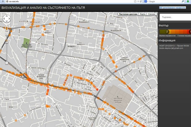Pick up the Street View pegman
This screenshot has height=127, width=191.
pyautogui.click(x=6, y=29)
